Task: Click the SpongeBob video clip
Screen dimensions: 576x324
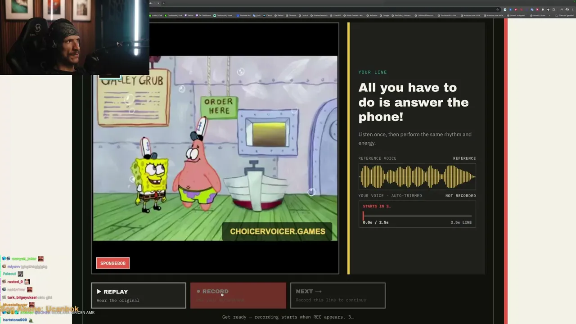Action: pos(215,148)
